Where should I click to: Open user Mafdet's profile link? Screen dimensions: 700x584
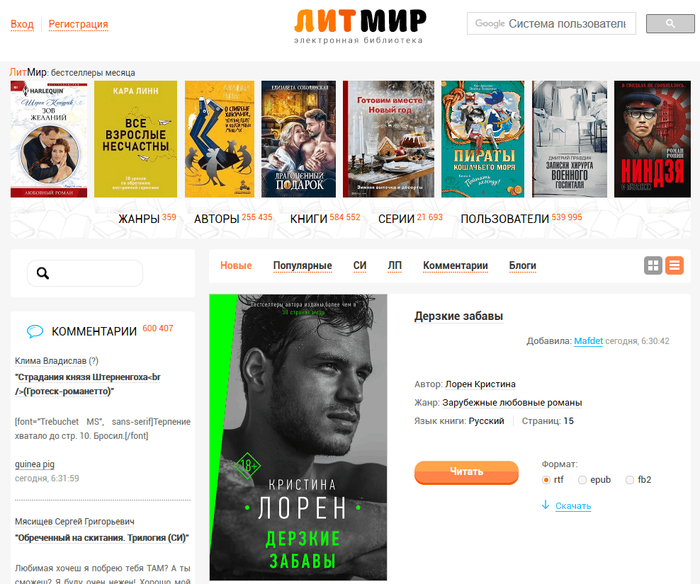point(588,341)
